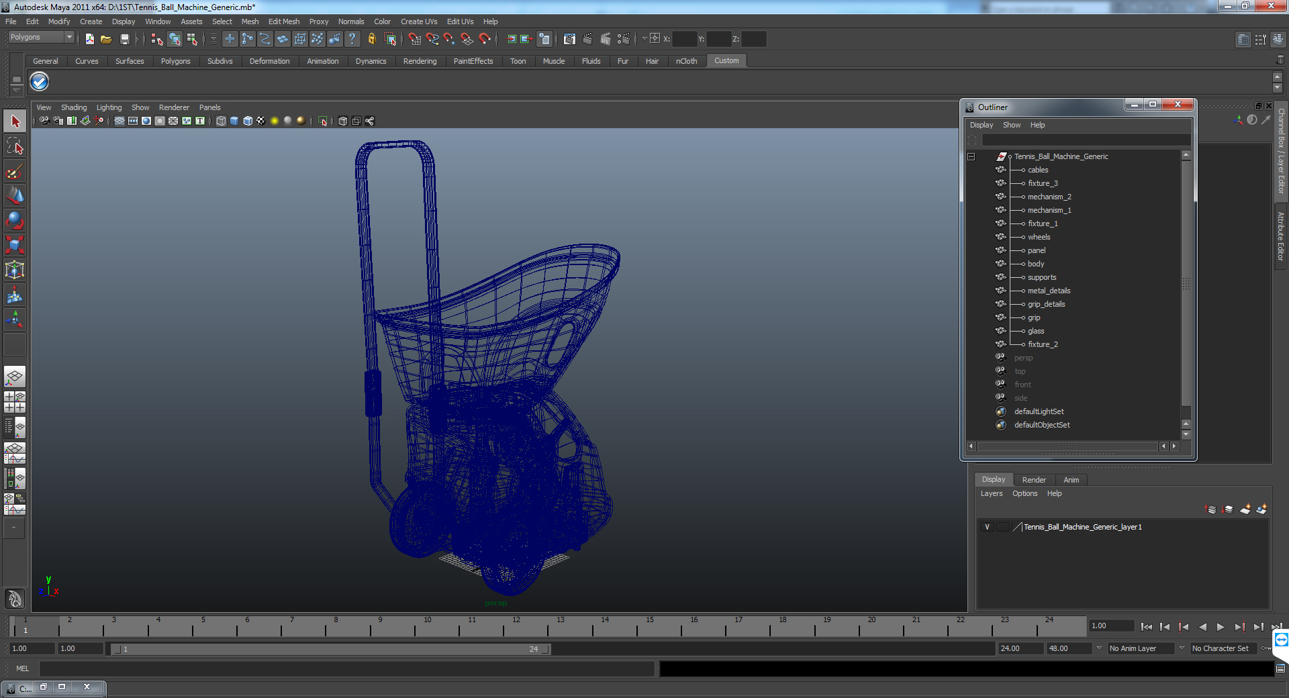Click create new layer icon in layer editor
1289x698 pixels.
[1245, 509]
